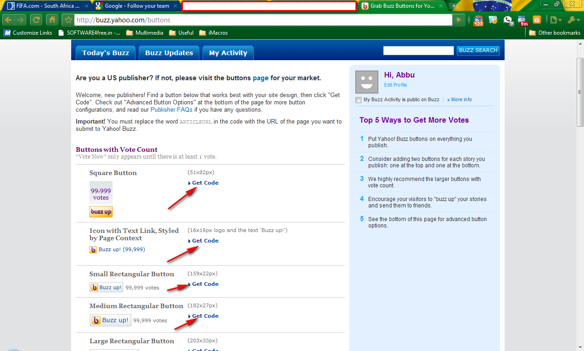Bookmark this page with the star icon
584x351 pixels.
[68, 20]
